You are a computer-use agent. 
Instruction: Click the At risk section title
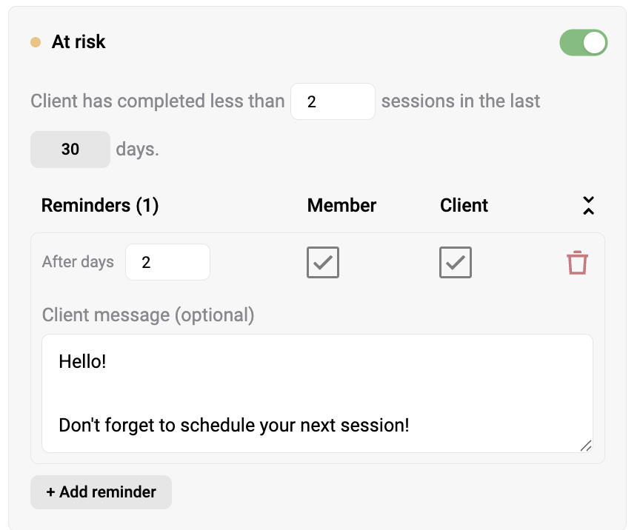(x=79, y=41)
